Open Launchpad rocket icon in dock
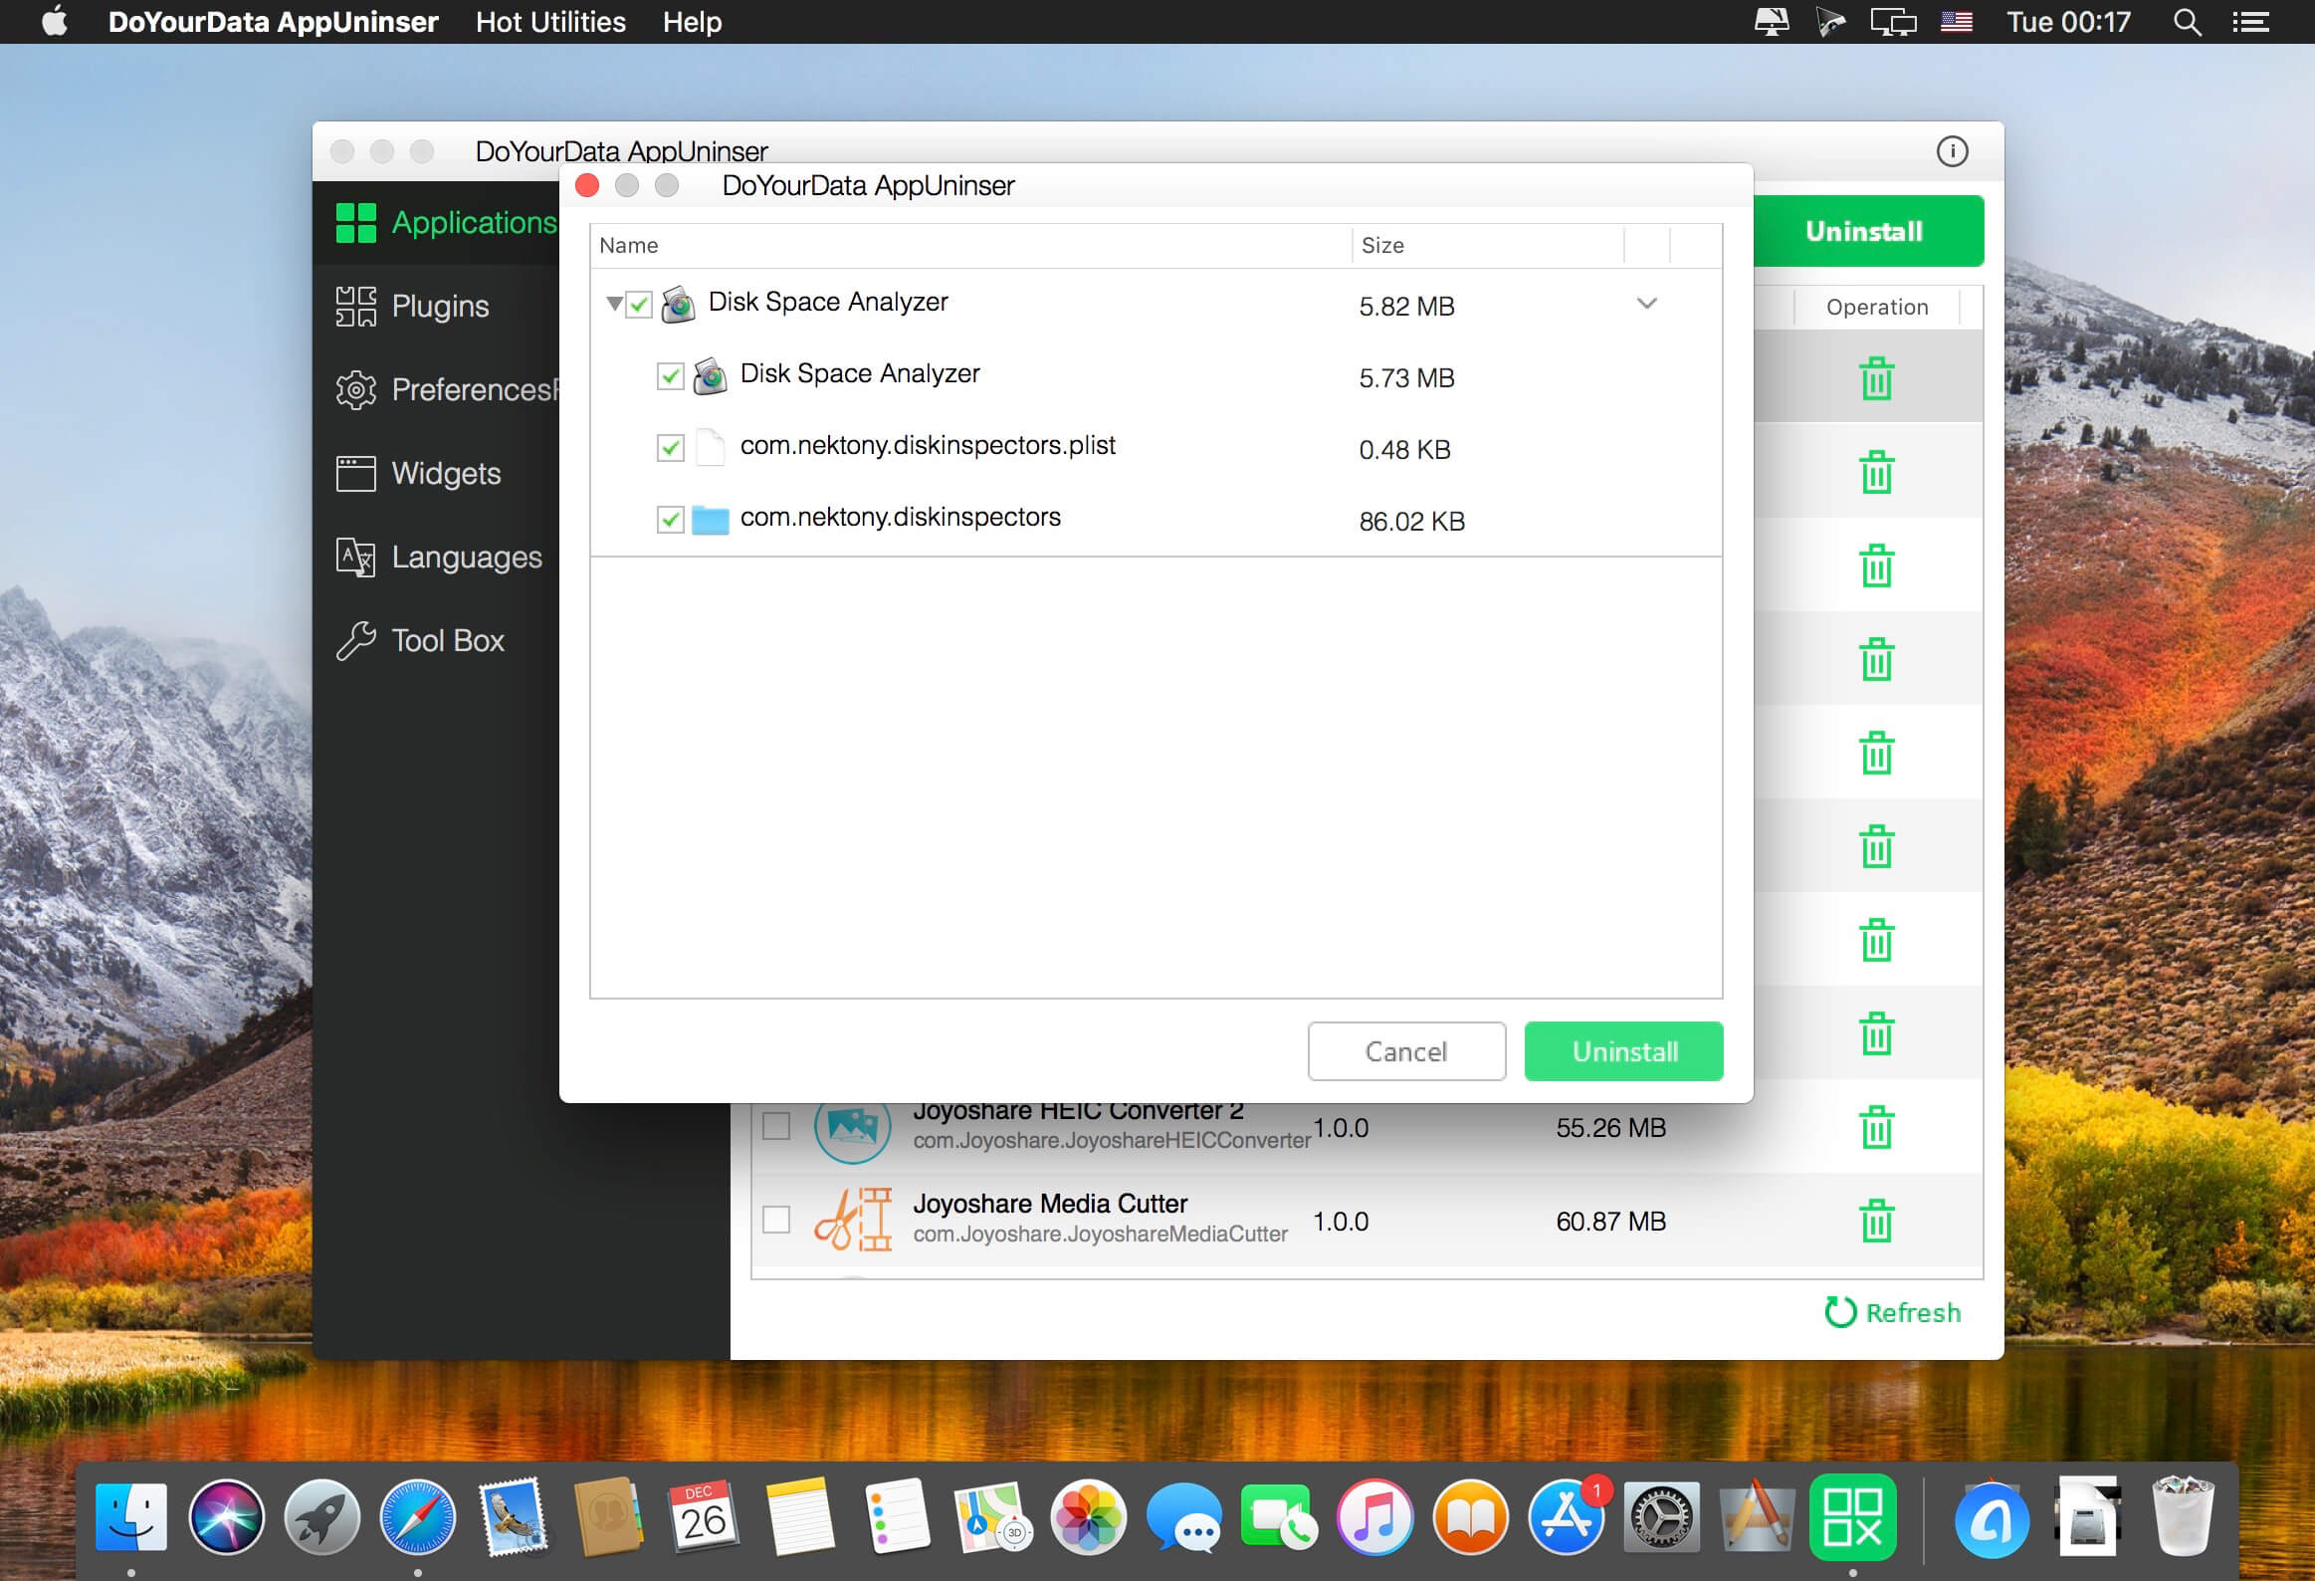The width and height of the screenshot is (2315, 1581). click(x=321, y=1516)
